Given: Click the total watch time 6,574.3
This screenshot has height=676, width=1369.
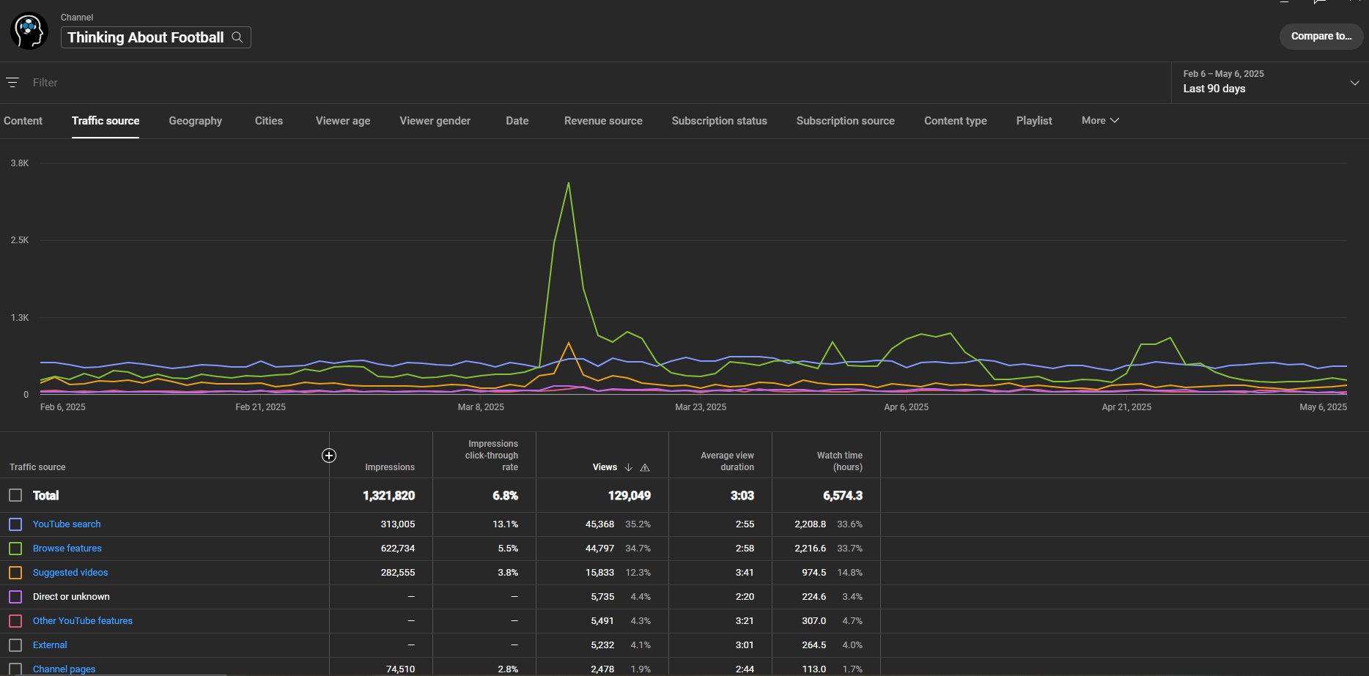Looking at the screenshot, I should click(843, 496).
